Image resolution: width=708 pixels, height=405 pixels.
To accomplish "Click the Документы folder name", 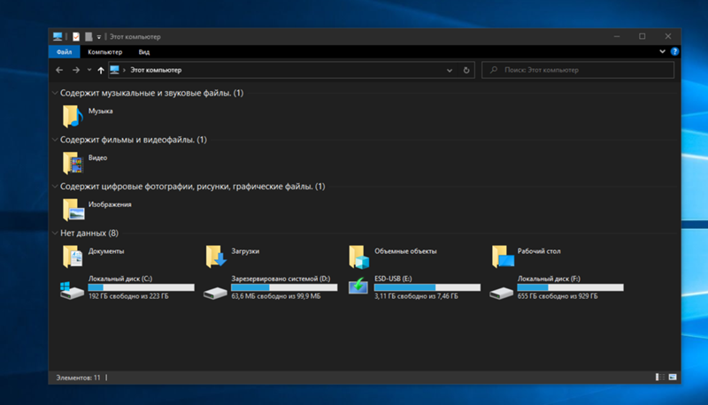I will click(x=106, y=251).
